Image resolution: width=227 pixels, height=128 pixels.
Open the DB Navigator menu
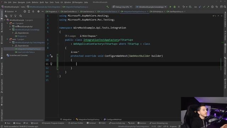pyautogui.click(x=77, y=2)
